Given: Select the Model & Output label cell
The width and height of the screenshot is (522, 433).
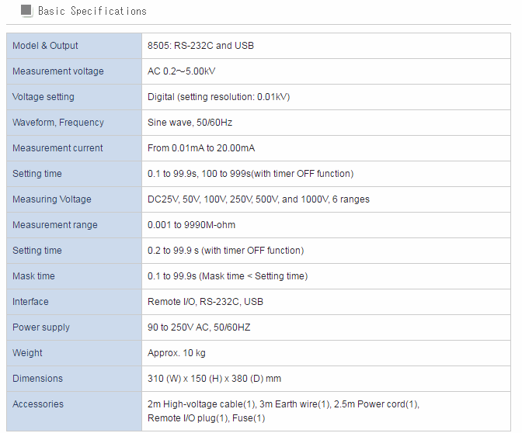Looking at the screenshot, I should pyautogui.click(x=45, y=46).
